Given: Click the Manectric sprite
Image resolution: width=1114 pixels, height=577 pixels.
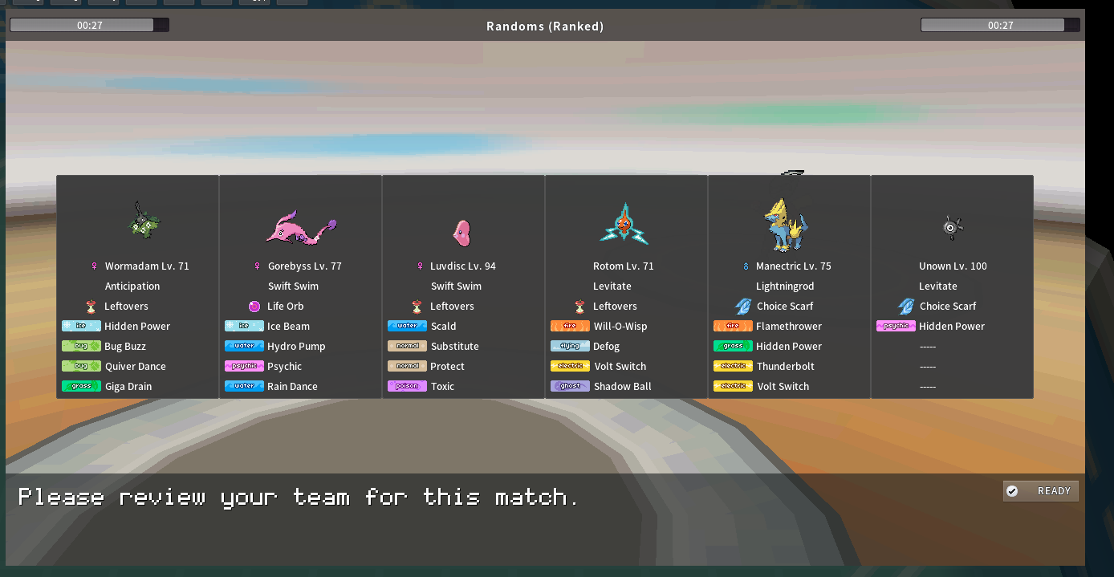Looking at the screenshot, I should [x=785, y=225].
